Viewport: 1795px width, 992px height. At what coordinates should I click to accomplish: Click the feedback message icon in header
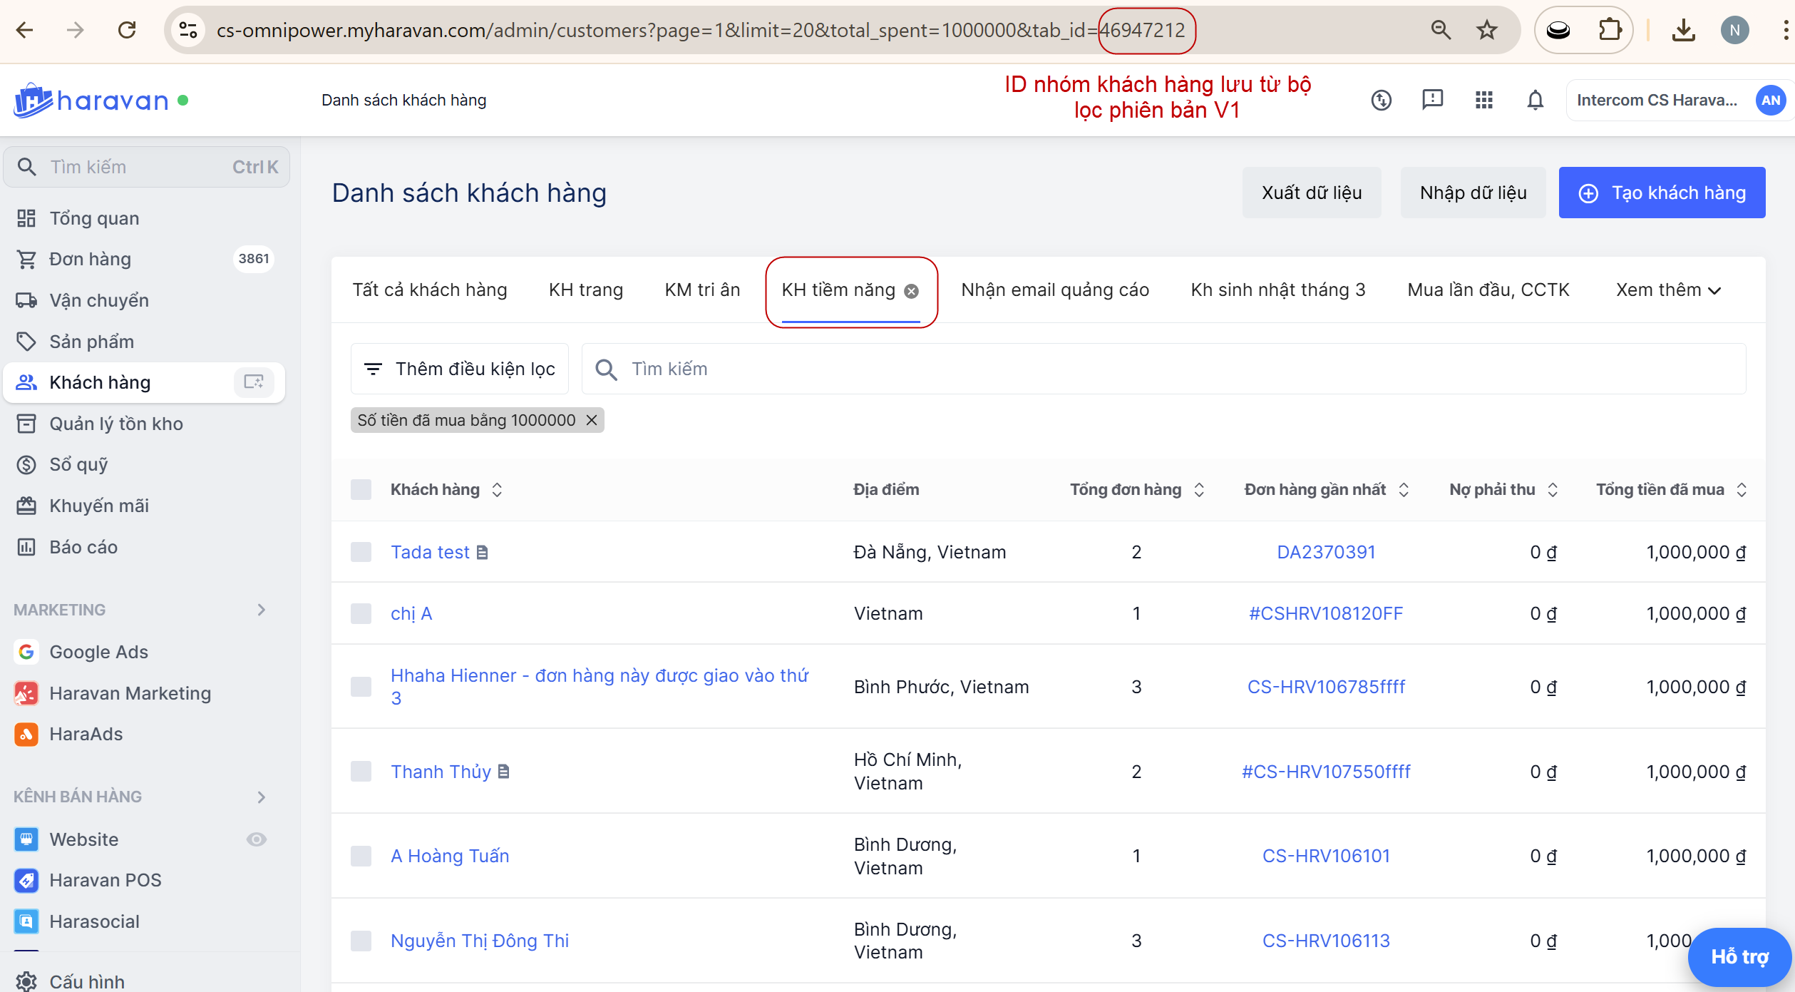(x=1432, y=100)
